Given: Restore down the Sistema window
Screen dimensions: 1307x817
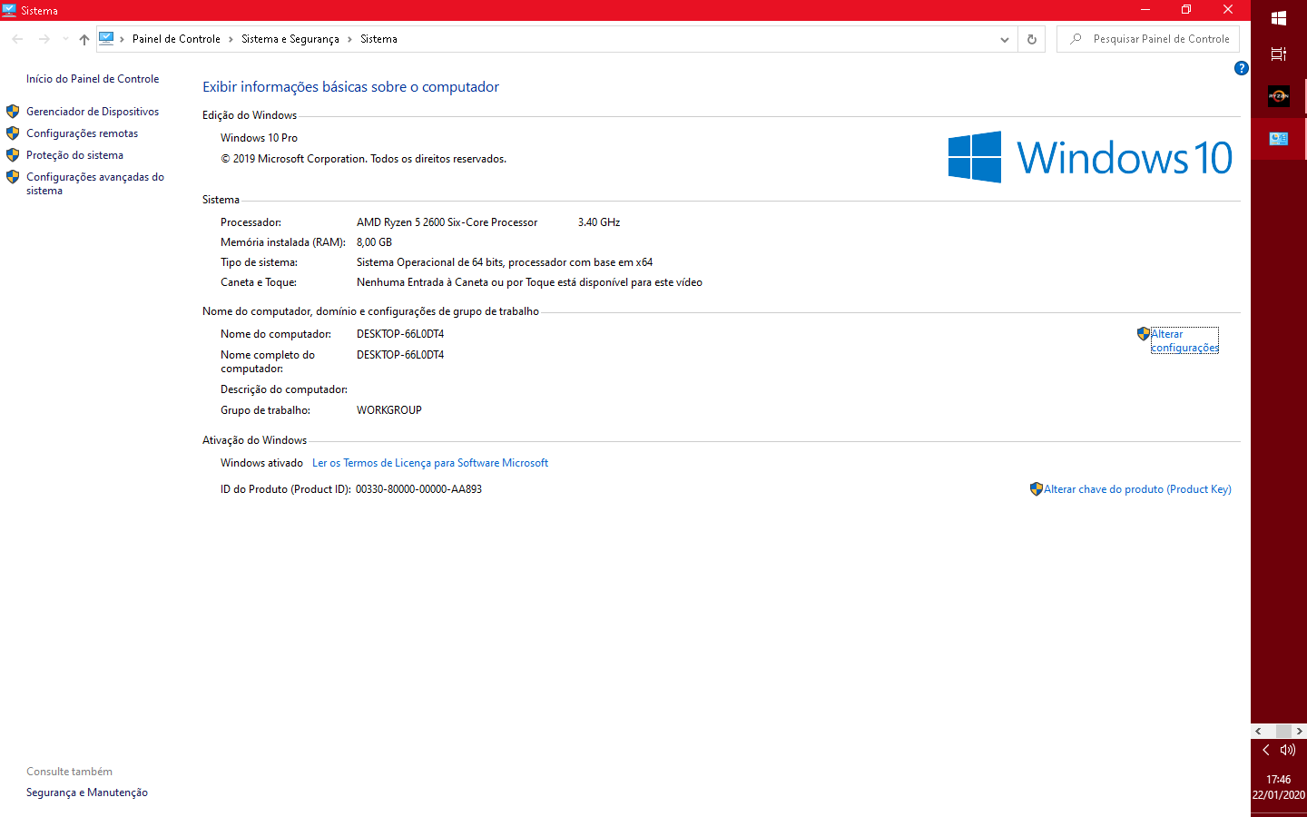Looking at the screenshot, I should pos(1186,10).
